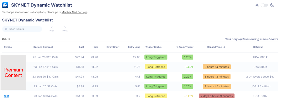Image resolution: width=282 pixels, height=98 pixels.
Task: Sort by the Entry Long column
Action: (134, 47)
